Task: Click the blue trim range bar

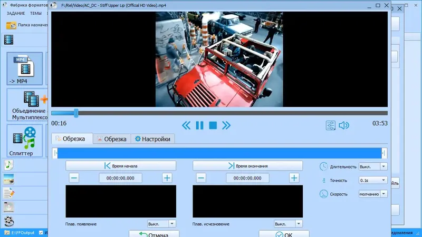Action: (219, 153)
